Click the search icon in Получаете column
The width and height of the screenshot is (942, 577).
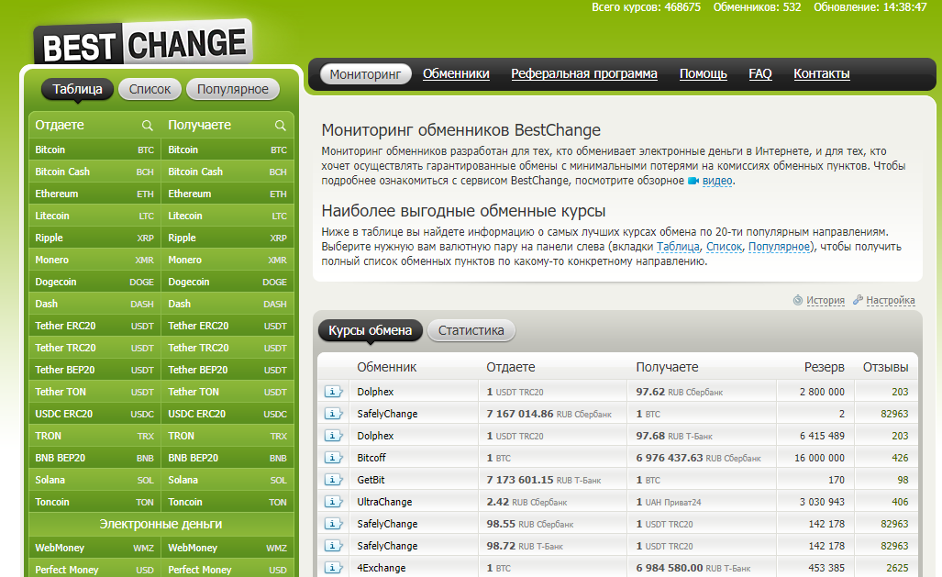click(x=282, y=126)
